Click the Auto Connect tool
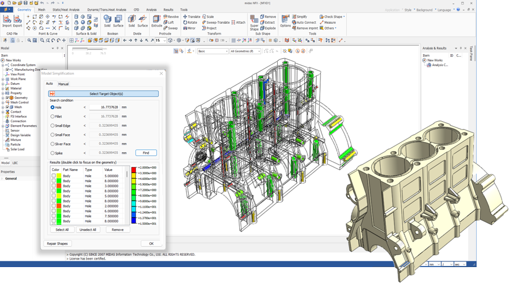The image size is (514, 288). (304, 22)
